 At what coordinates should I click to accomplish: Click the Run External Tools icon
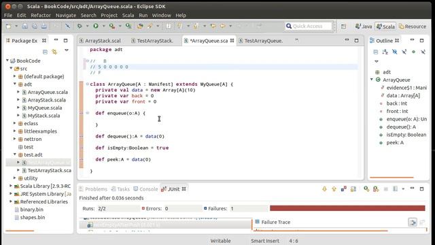point(112,26)
